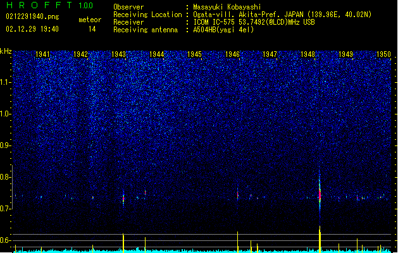Click the 1948 time marker

click(308, 54)
